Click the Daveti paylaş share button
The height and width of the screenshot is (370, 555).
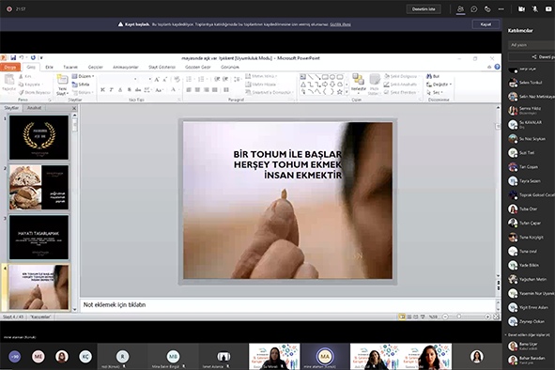coord(532,56)
